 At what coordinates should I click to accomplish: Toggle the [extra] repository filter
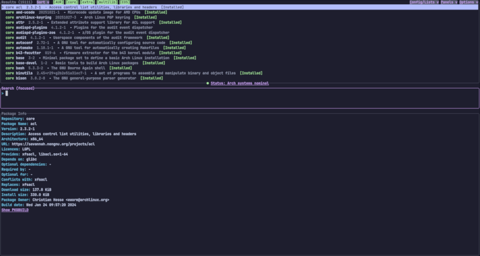point(88,2)
